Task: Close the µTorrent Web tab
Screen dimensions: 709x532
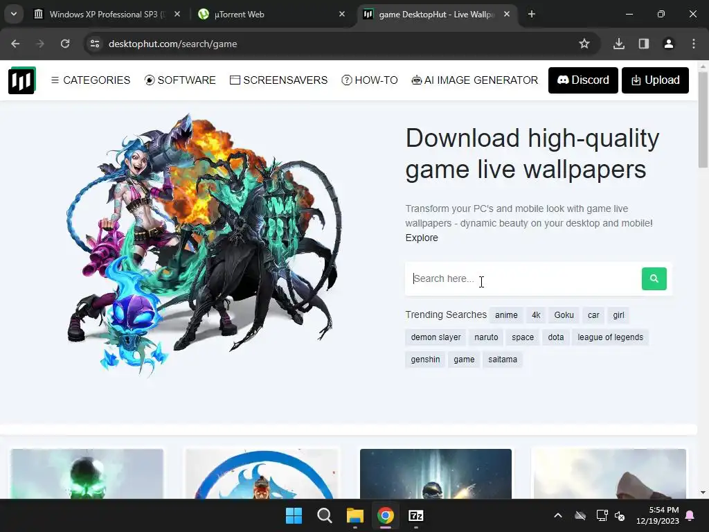Action: (342, 15)
